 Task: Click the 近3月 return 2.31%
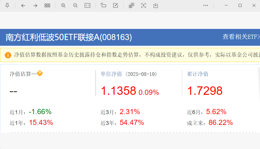[130, 112]
